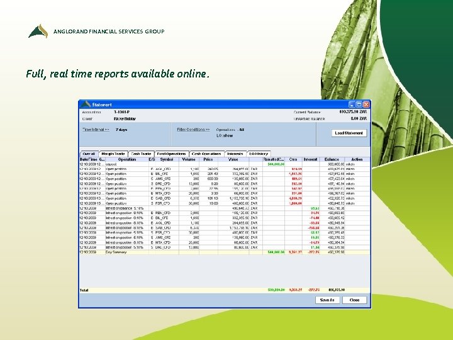Image resolution: width=453 pixels, height=340 pixels.
Task: Minimize the Statement window
Action: (352, 105)
